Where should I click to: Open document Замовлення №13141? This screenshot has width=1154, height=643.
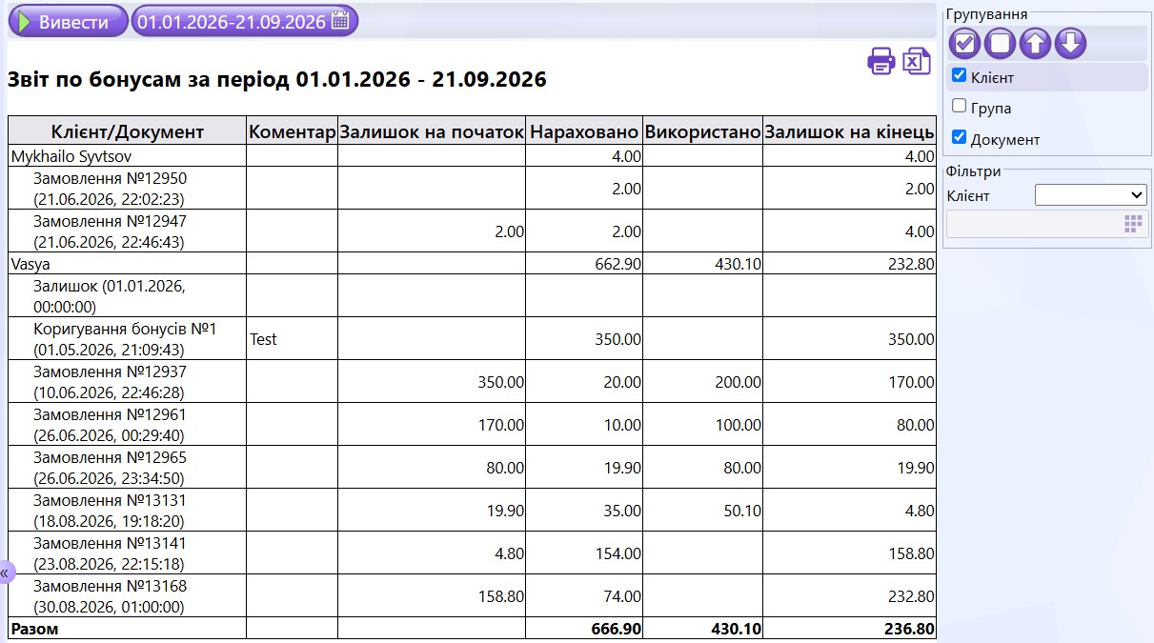pos(110,553)
